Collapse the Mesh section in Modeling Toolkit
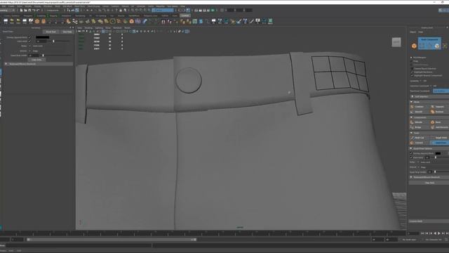449x253 pixels. tap(412, 102)
